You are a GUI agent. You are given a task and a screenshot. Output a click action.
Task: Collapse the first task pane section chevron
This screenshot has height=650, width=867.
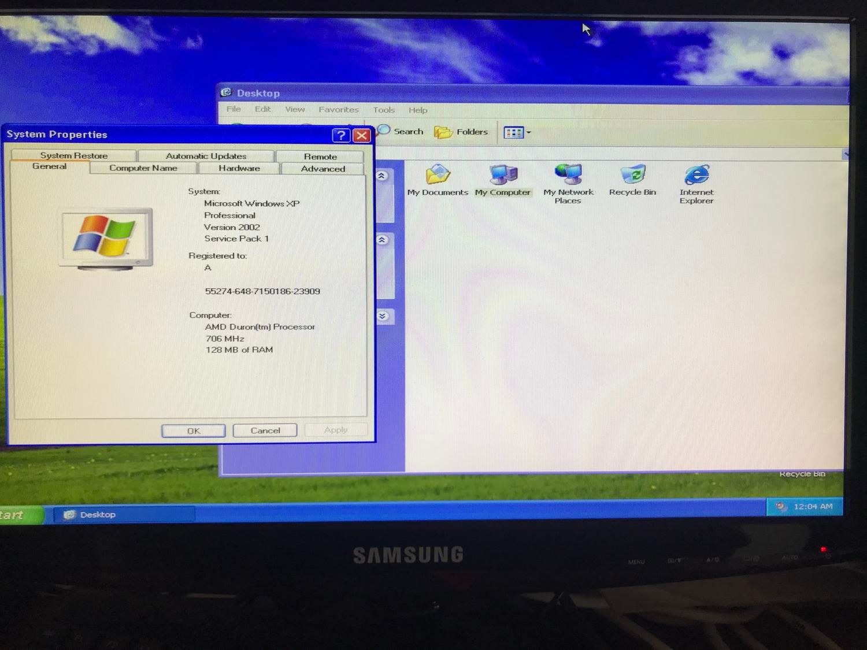click(382, 176)
